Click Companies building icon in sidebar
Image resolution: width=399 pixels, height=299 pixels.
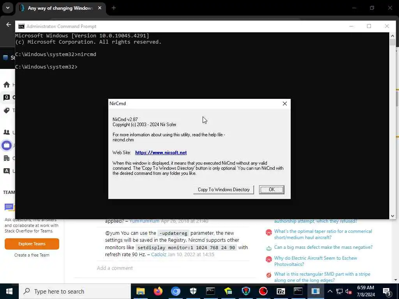coord(7,158)
